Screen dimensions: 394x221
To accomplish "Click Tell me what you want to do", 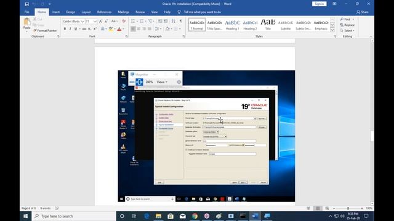I will tap(203, 12).
